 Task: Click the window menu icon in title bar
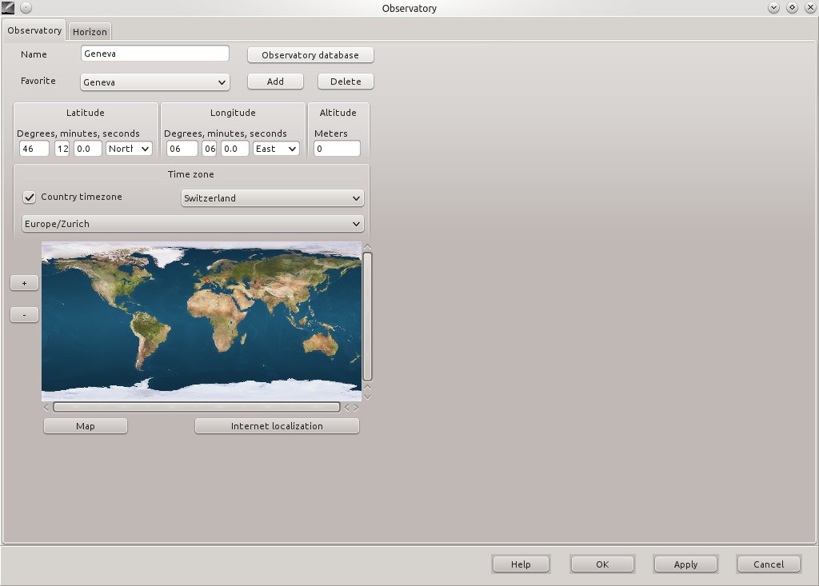(x=8, y=7)
